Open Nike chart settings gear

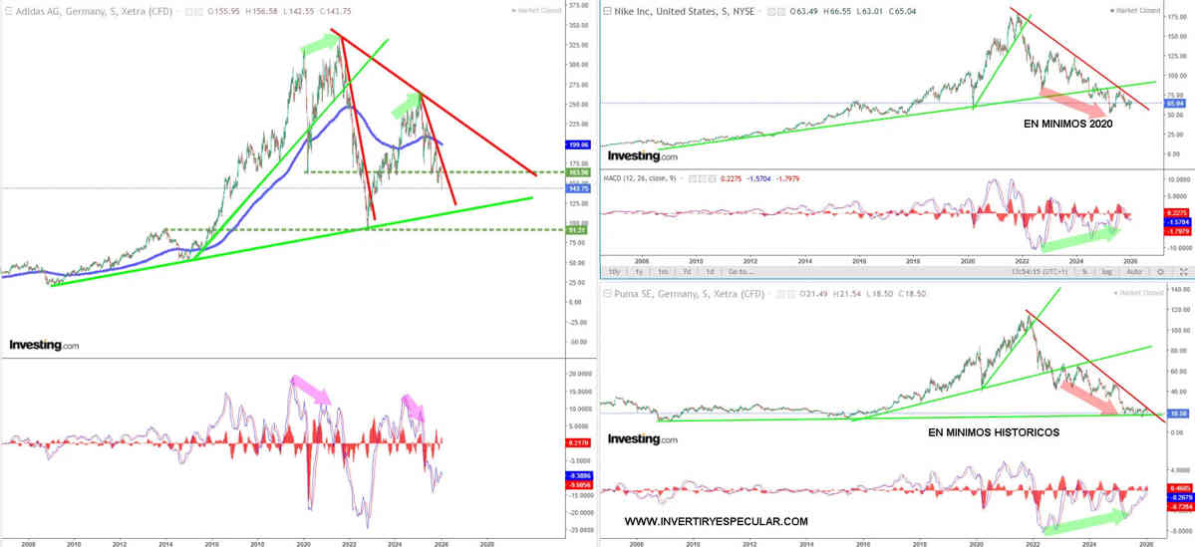(1158, 271)
